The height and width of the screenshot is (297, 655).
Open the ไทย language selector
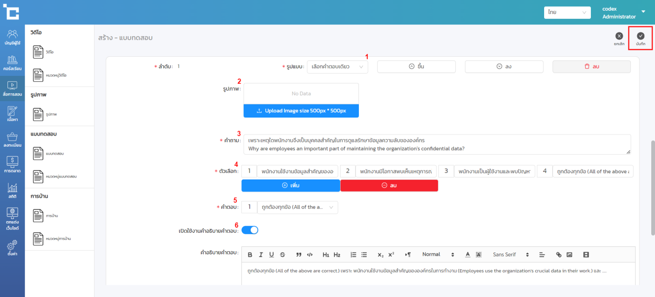coord(567,13)
